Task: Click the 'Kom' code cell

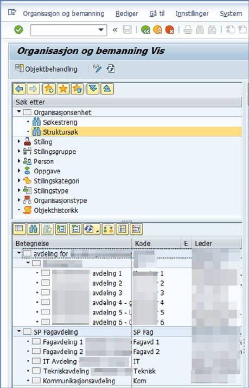Action: tap(140, 381)
